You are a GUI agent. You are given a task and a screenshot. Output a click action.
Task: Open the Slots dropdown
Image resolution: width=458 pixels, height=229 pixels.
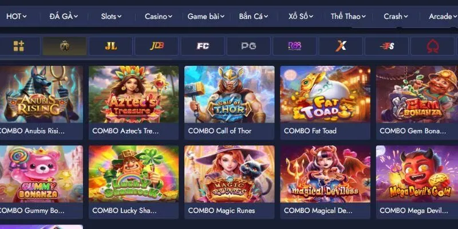(x=111, y=17)
